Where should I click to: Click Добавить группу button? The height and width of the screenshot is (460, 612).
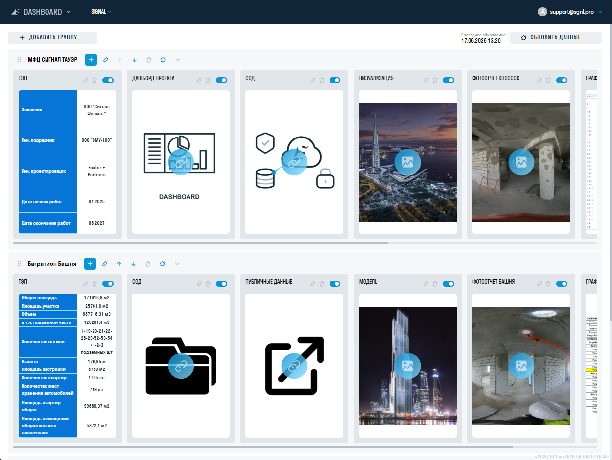tap(52, 37)
